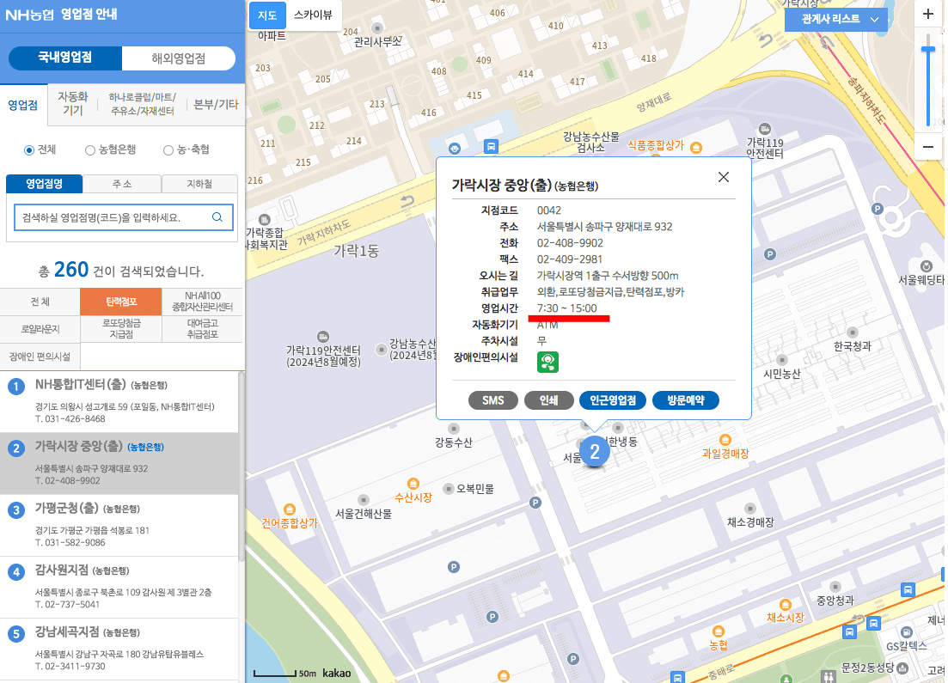This screenshot has width=948, height=683.
Task: Select the 농·축협 radio button
Action: [168, 149]
